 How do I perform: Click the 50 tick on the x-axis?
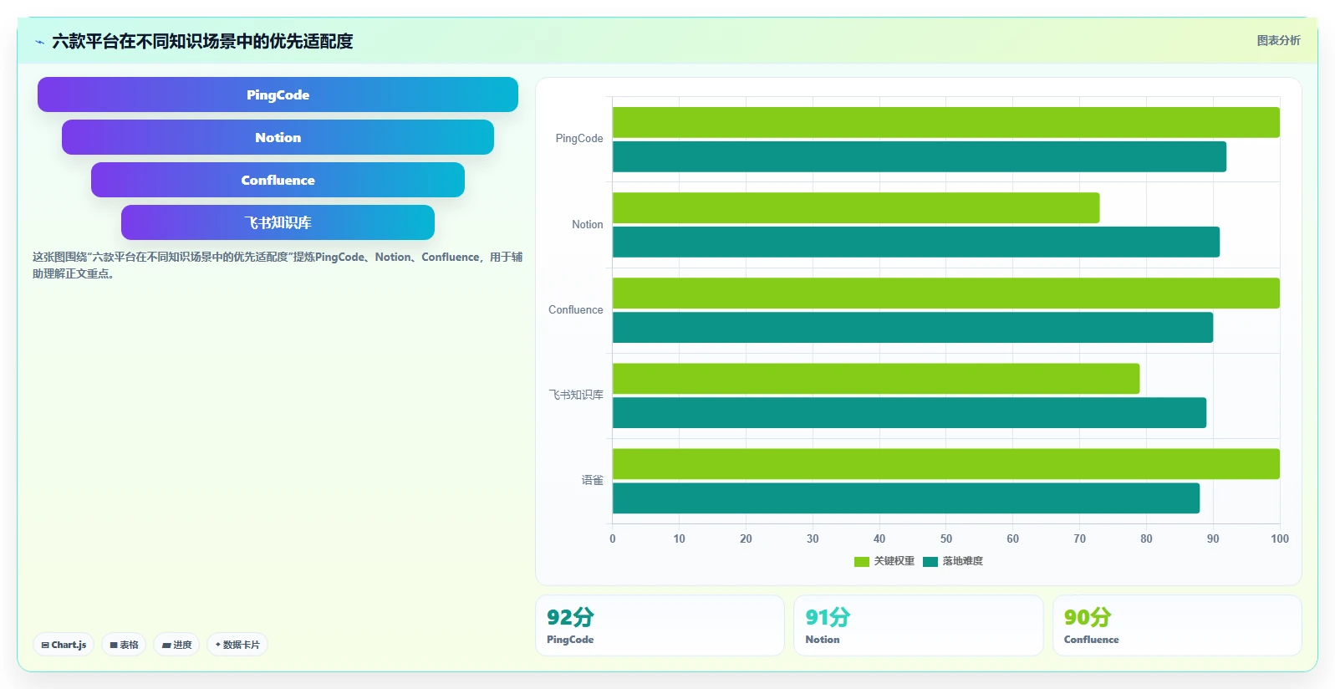(x=946, y=538)
